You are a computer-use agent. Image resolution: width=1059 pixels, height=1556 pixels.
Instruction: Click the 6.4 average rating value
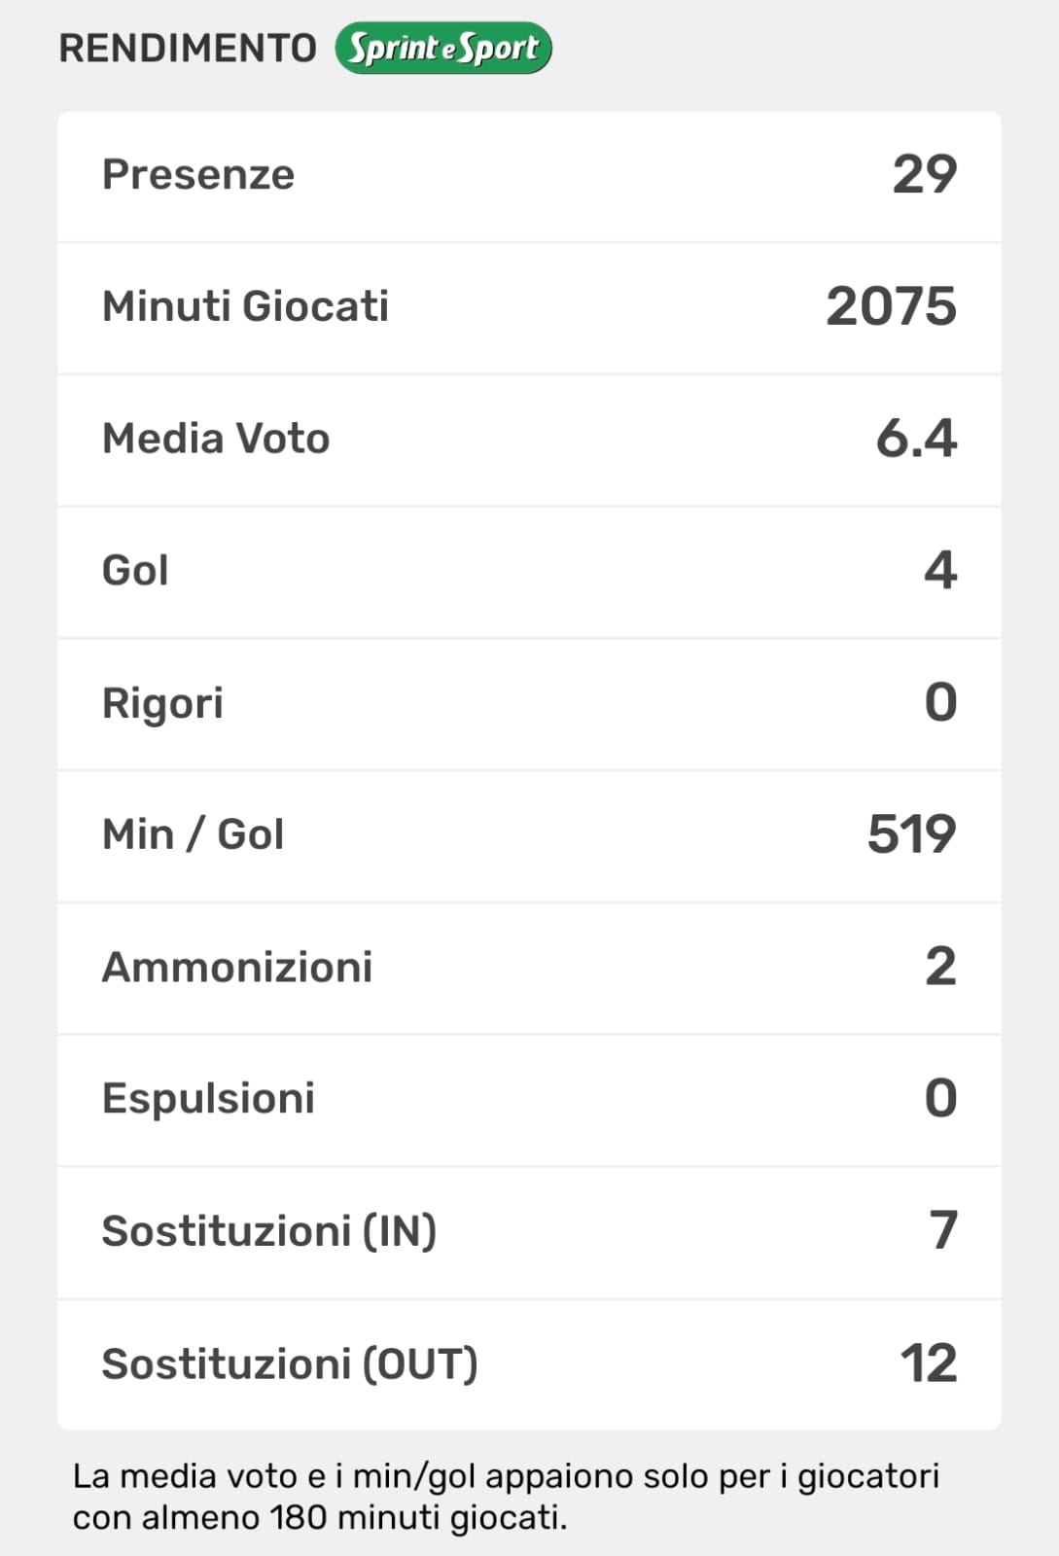916,439
